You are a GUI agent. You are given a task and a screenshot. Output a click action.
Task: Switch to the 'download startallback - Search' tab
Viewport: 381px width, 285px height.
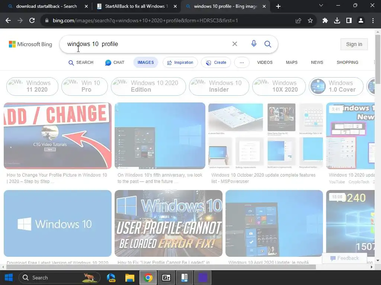[46, 6]
